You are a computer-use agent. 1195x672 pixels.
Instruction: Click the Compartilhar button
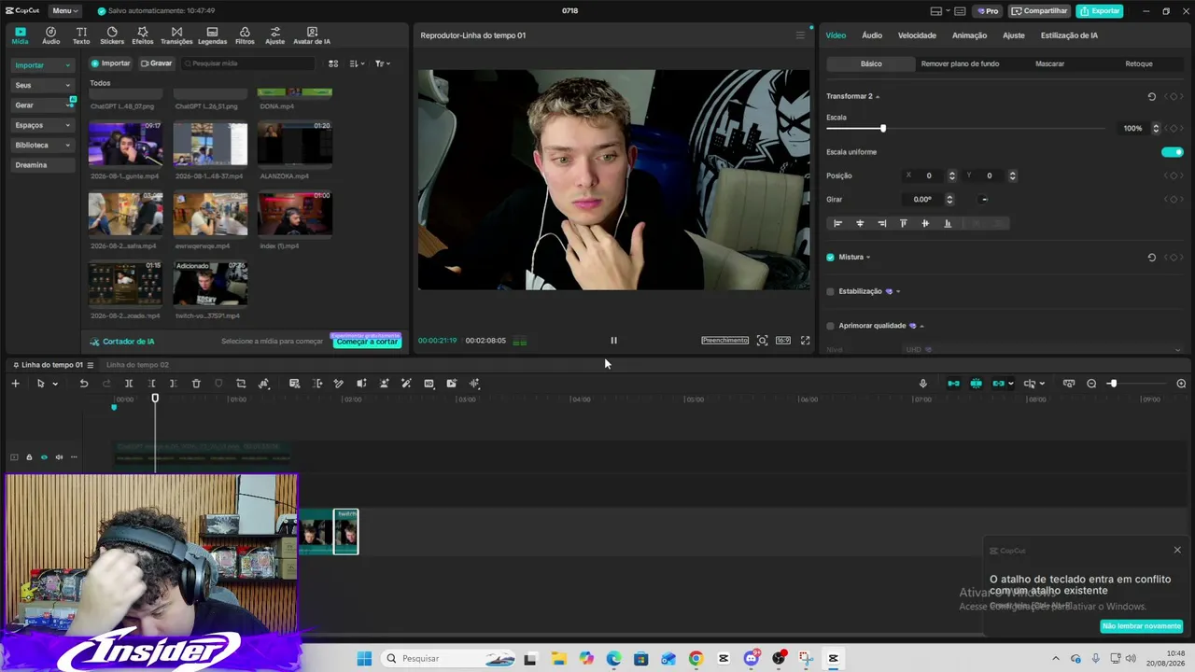tap(1039, 11)
